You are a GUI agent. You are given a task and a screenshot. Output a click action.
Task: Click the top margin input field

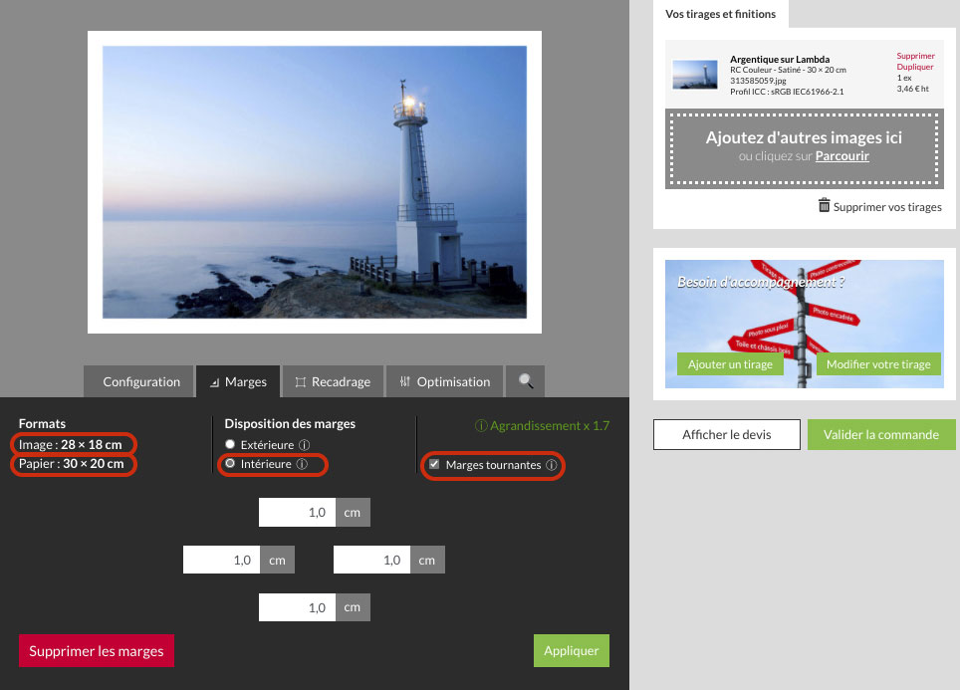tap(297, 513)
